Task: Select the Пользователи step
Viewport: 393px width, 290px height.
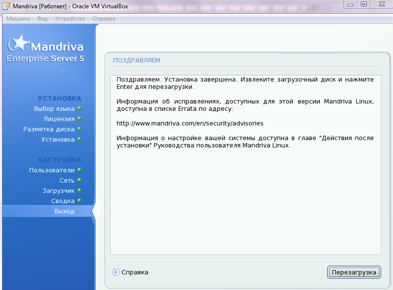Action: click(52, 170)
